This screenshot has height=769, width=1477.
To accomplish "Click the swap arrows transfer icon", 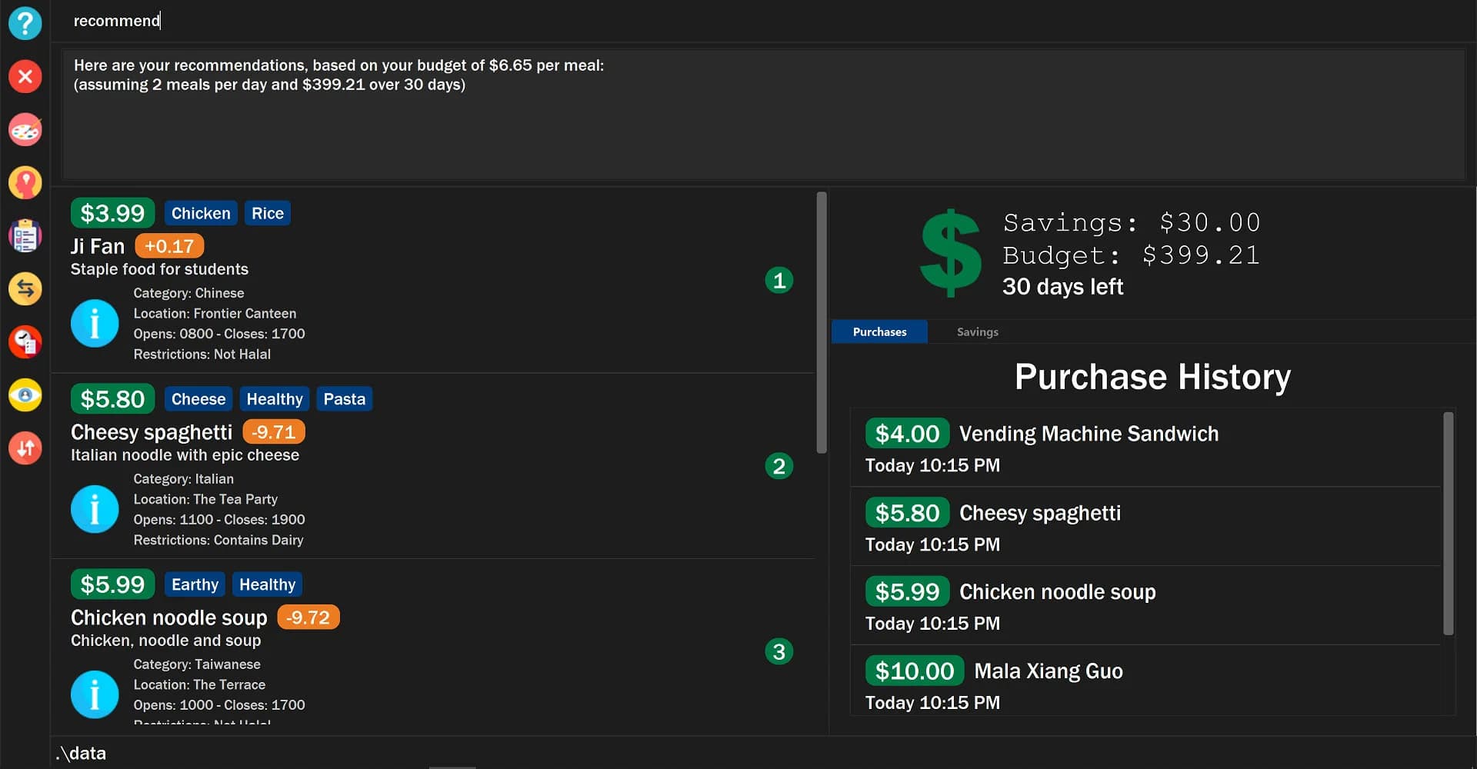I will click(25, 288).
